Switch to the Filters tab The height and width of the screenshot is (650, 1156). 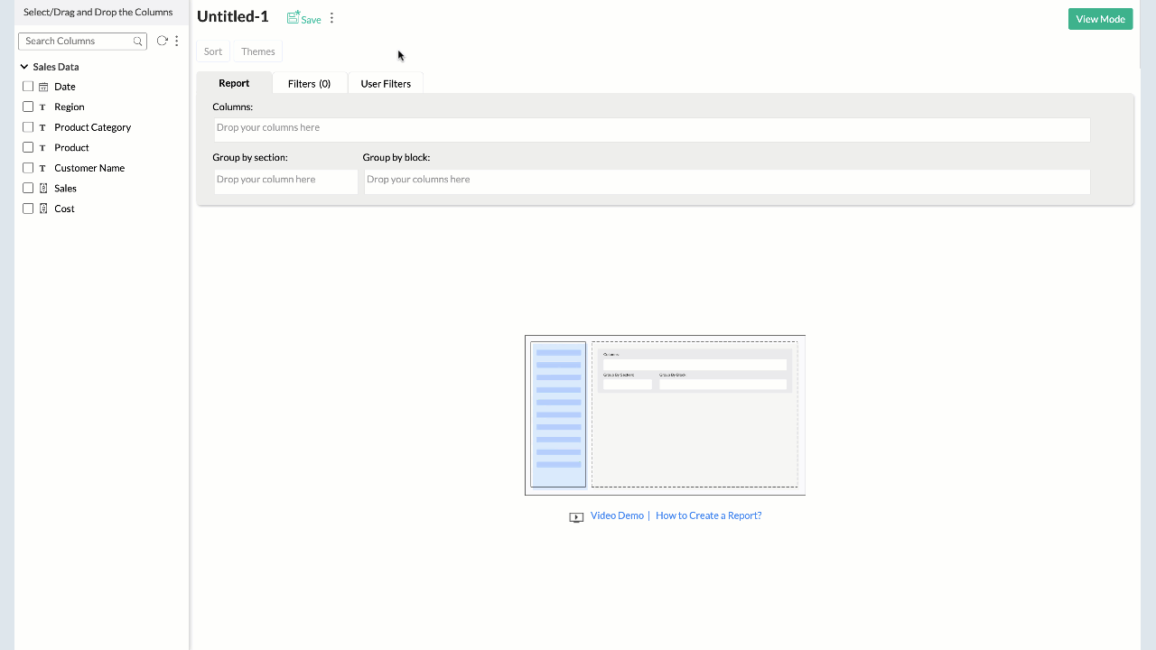309,83
